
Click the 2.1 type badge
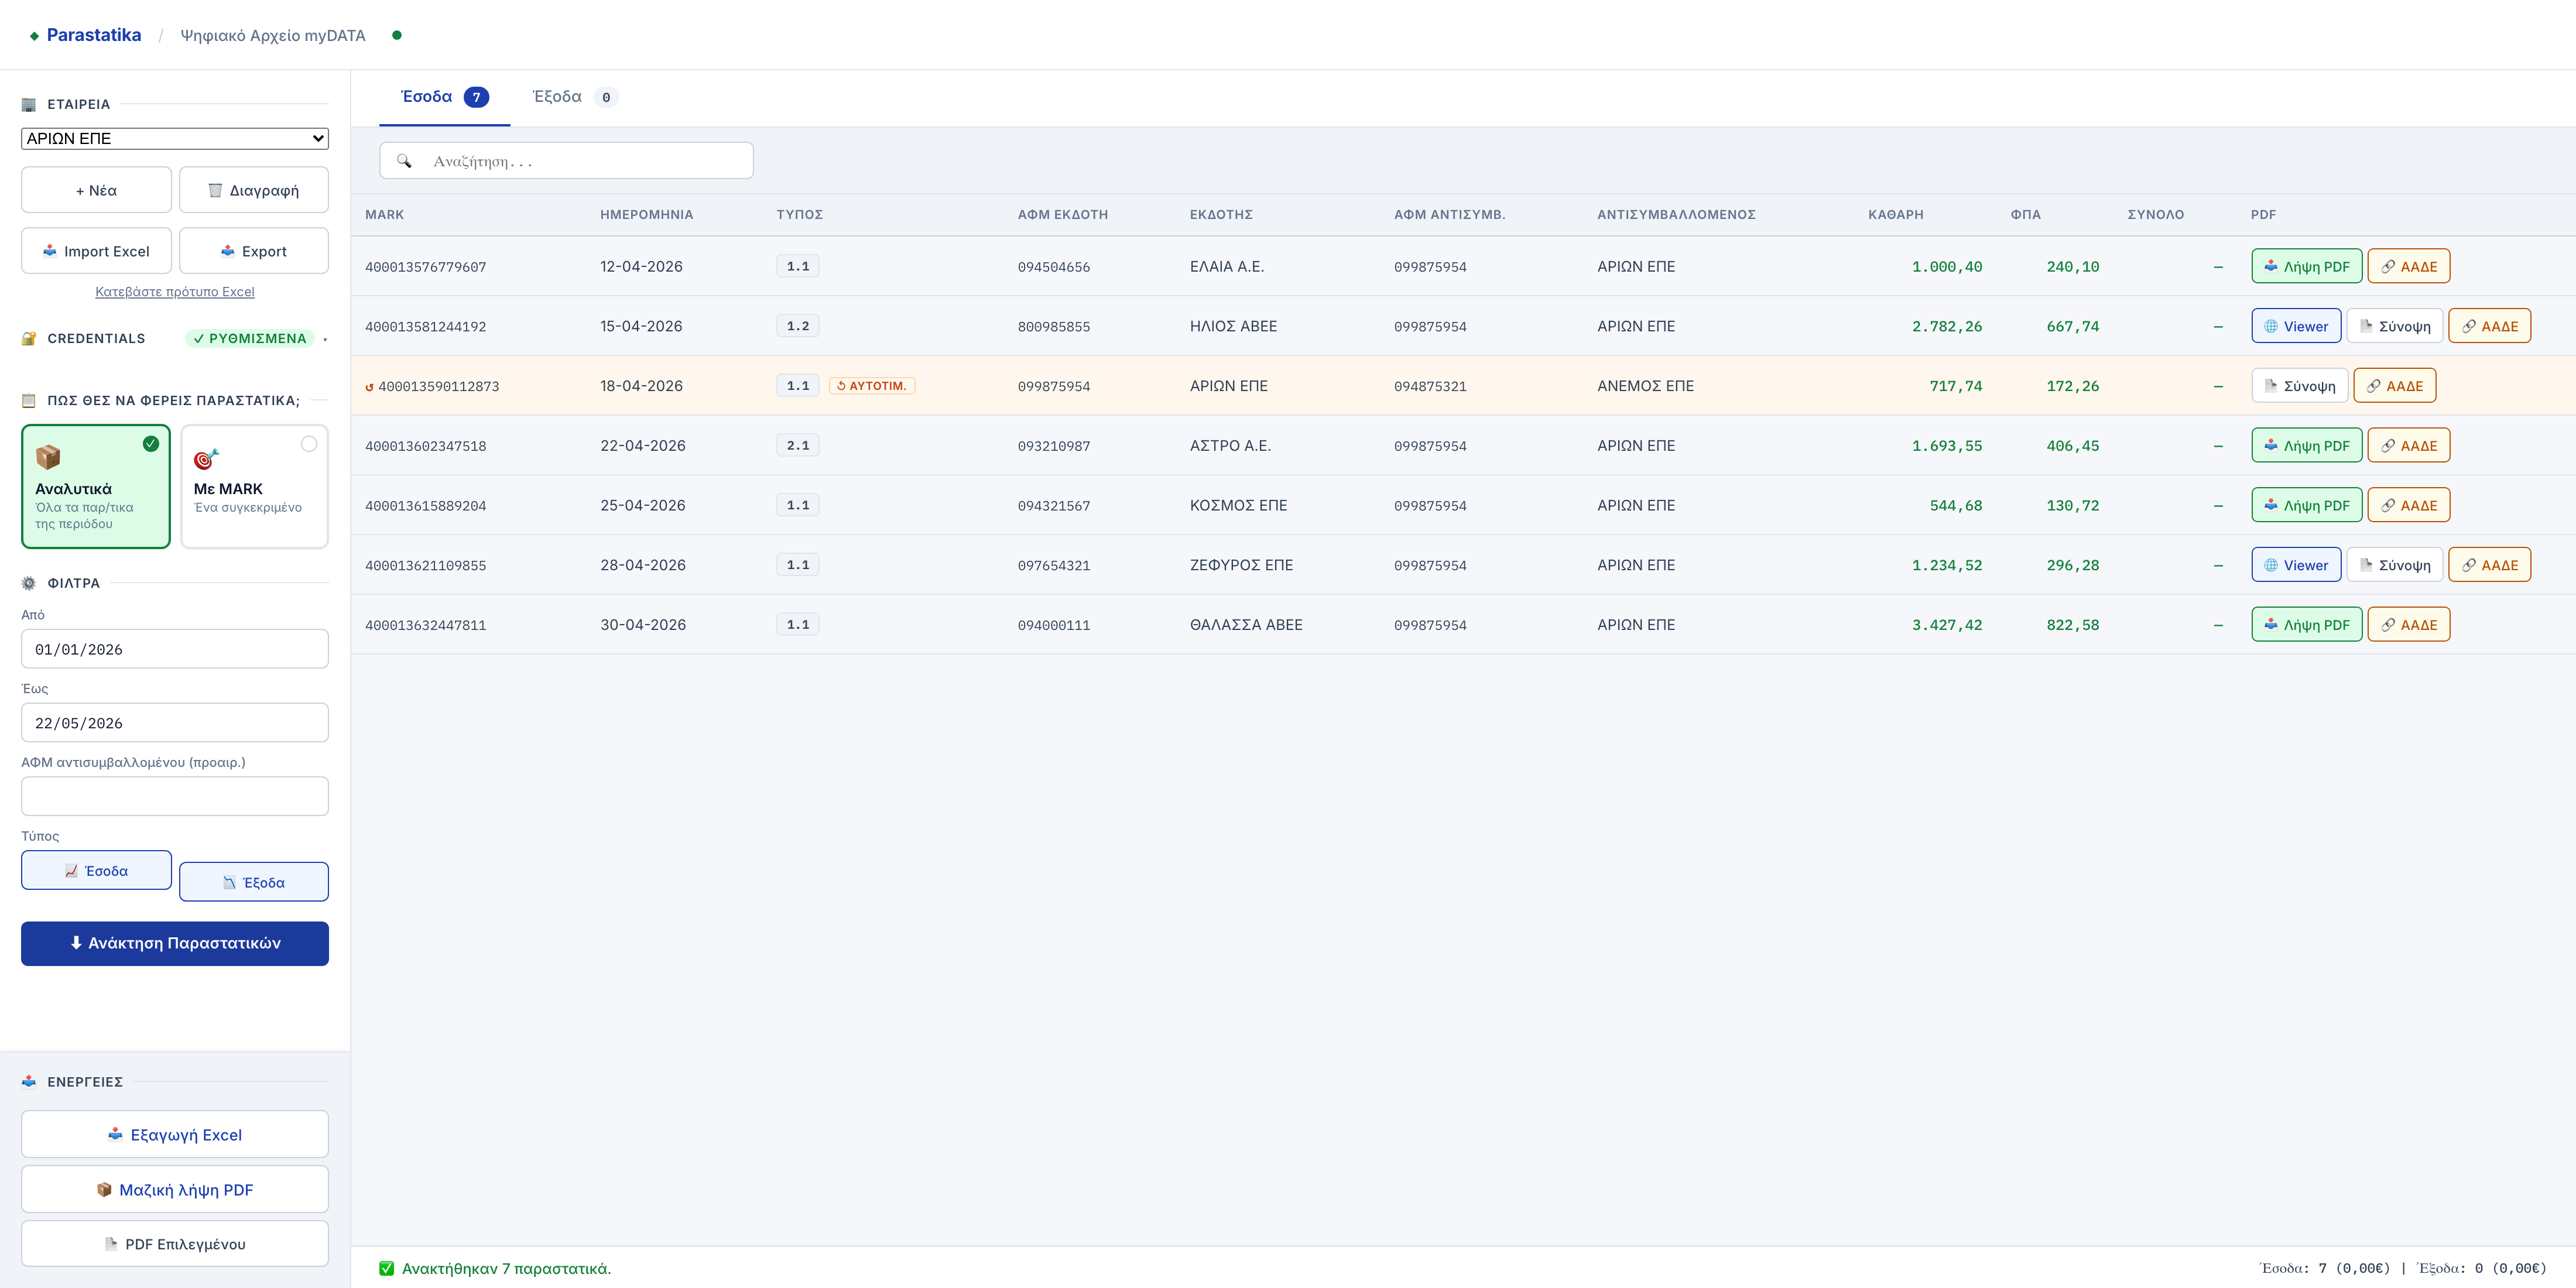(x=797, y=445)
